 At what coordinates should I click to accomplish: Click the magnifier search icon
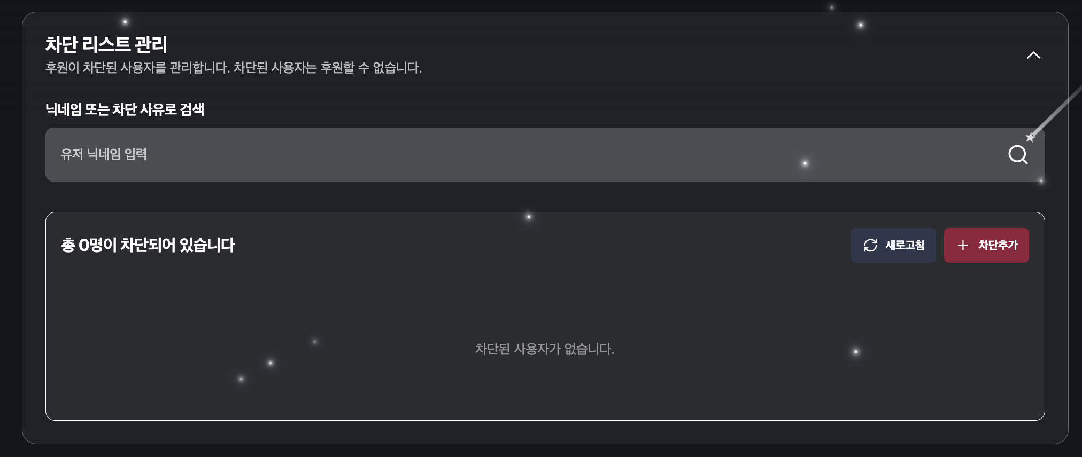tap(1018, 155)
